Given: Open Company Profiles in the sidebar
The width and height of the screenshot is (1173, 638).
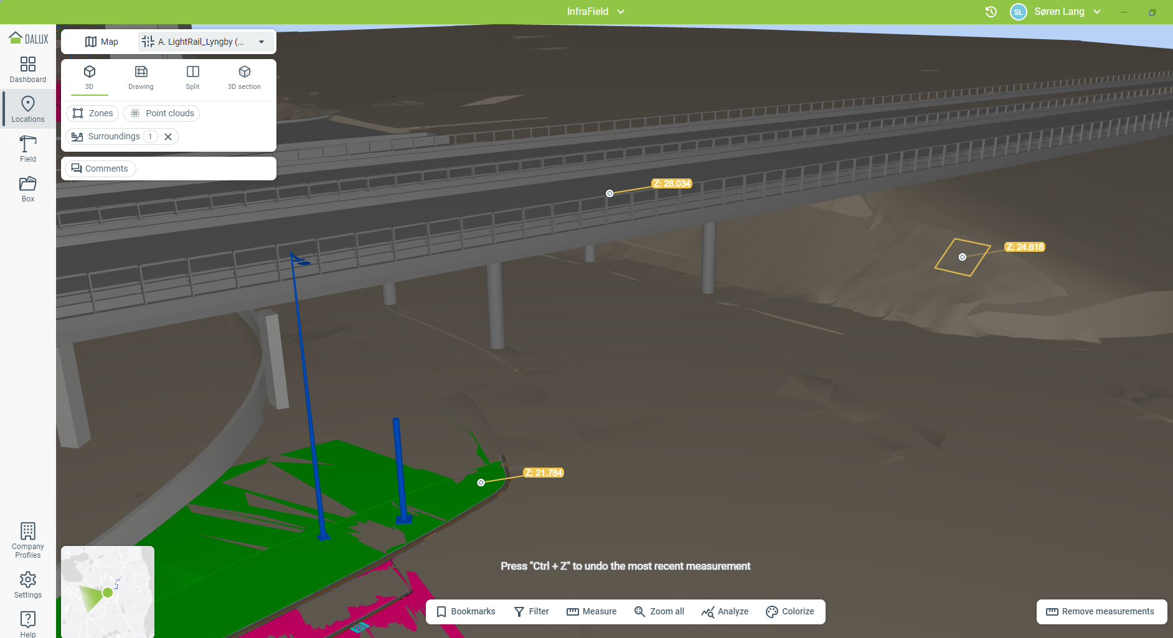Looking at the screenshot, I should coord(28,540).
